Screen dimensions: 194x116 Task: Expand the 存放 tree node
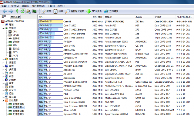click(x=3, y=73)
